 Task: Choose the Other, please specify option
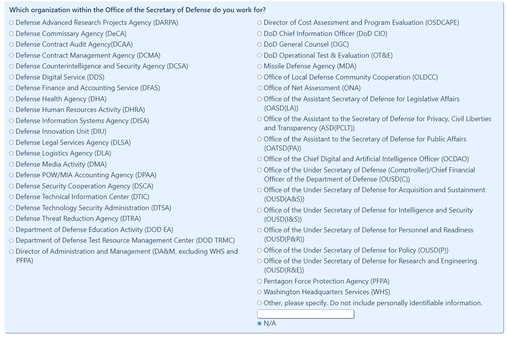point(260,303)
